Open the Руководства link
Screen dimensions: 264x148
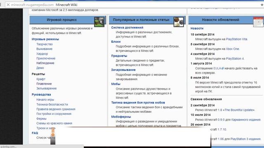[x=41, y=95]
